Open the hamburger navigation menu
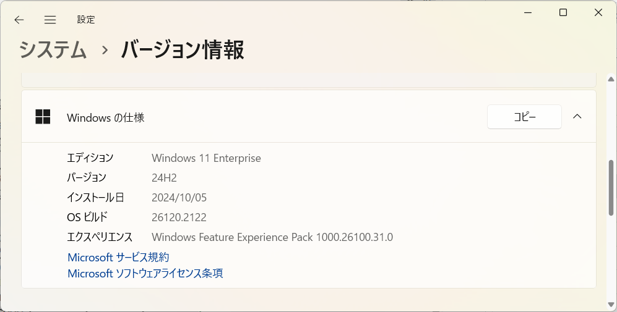This screenshot has width=617, height=312. click(50, 20)
